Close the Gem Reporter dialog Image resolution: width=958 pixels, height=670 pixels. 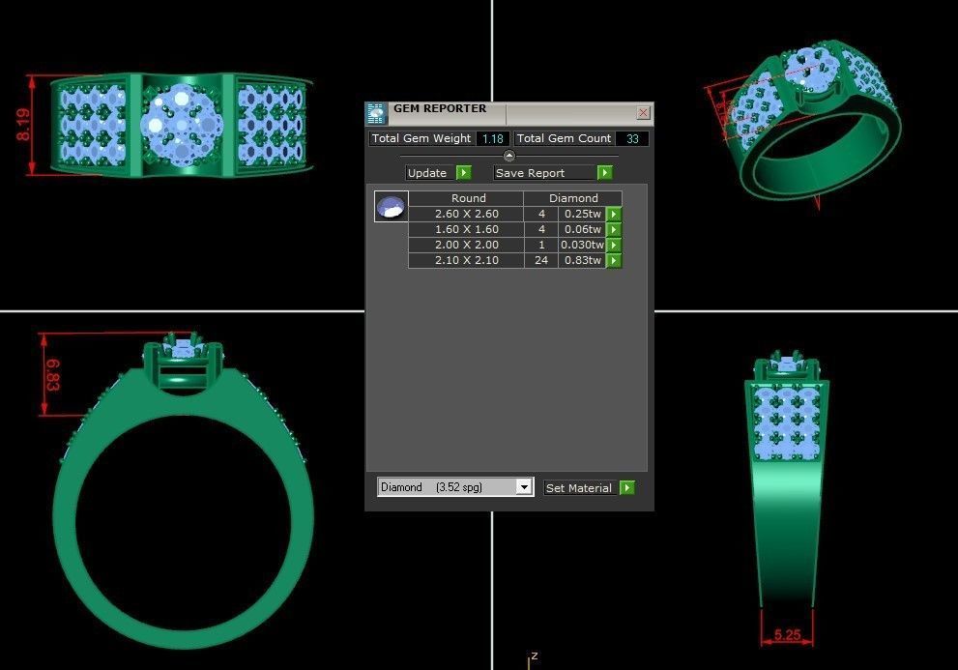click(643, 112)
